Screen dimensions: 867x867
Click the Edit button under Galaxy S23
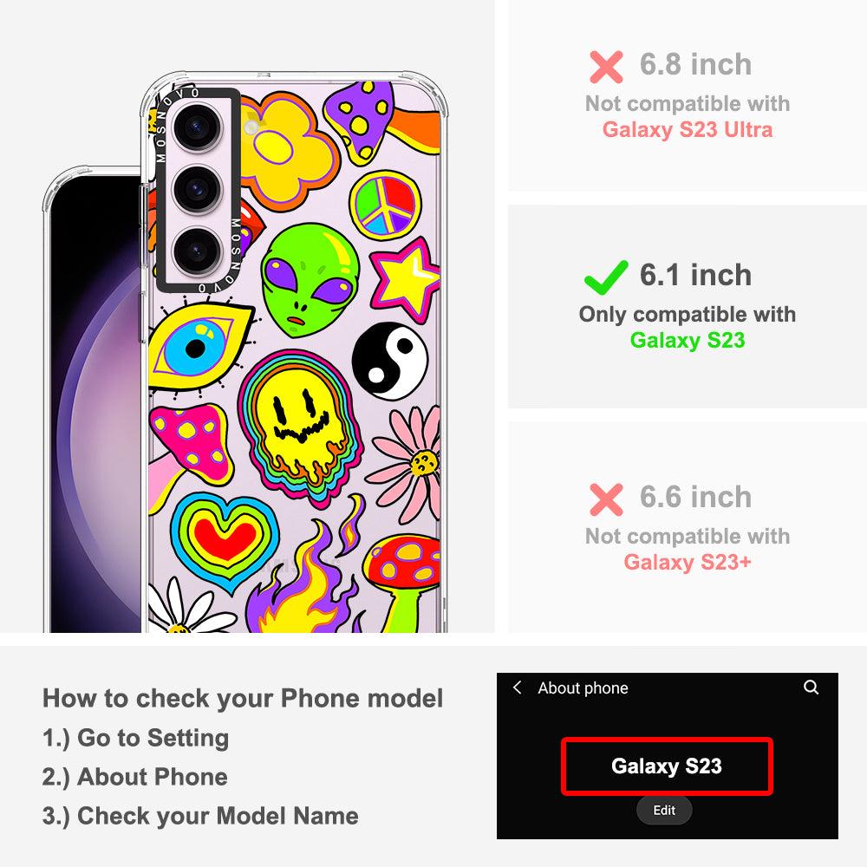[x=663, y=810]
